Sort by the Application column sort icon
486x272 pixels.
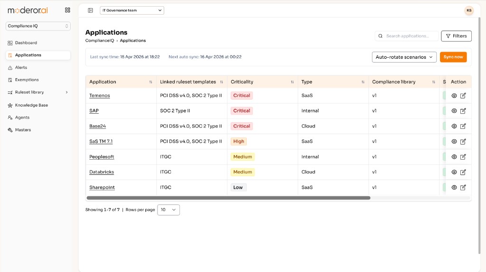[x=150, y=82]
